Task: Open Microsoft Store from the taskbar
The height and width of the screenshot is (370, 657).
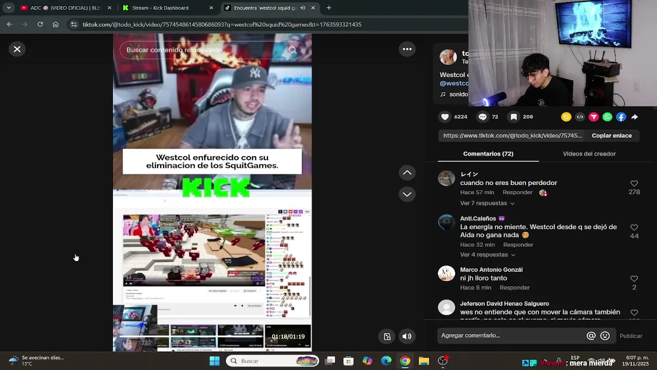Action: pos(349,361)
